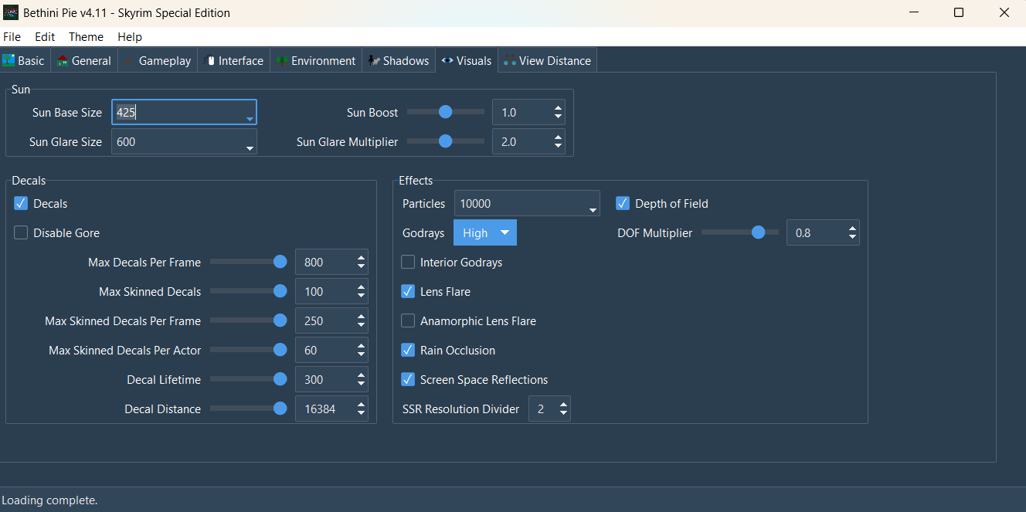Click the Max Skinned Decals slider handle
The width and height of the screenshot is (1026, 512).
pos(280,292)
